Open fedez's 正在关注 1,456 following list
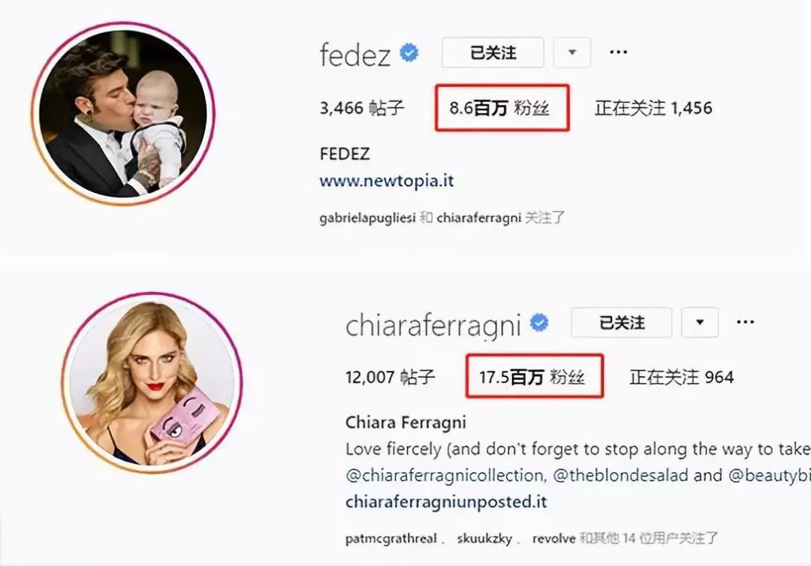811x566 pixels. (x=654, y=108)
